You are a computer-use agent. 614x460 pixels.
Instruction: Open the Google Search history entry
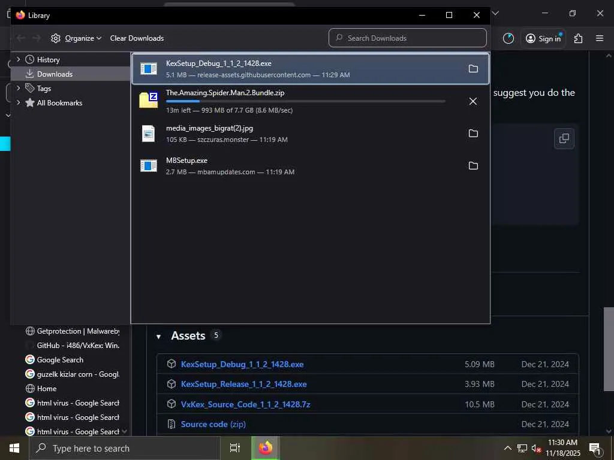pos(55,360)
